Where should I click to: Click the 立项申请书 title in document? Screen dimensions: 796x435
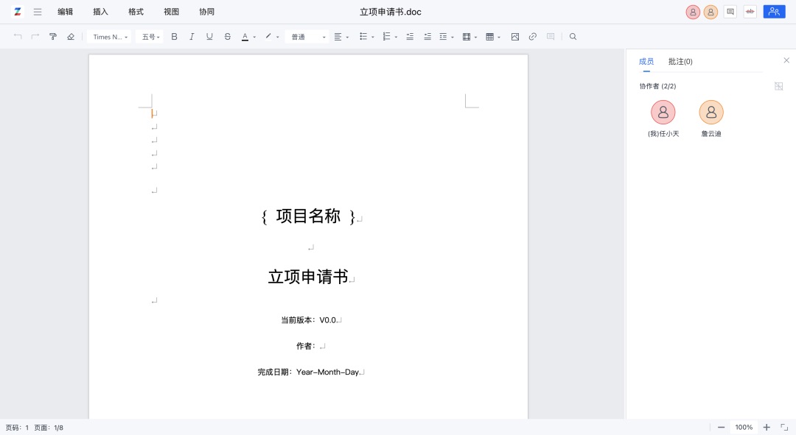click(x=308, y=277)
